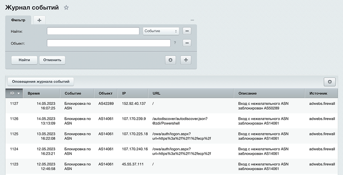
Task: Click the Отменить button
Action: click(x=52, y=60)
